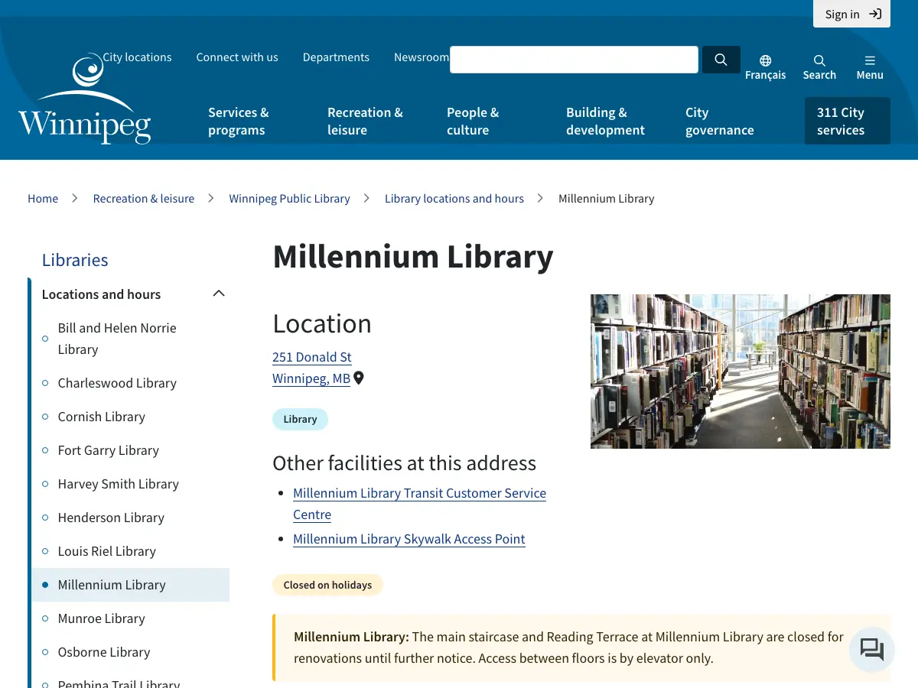Open People & culture menu
The image size is (918, 688).
[x=473, y=121]
